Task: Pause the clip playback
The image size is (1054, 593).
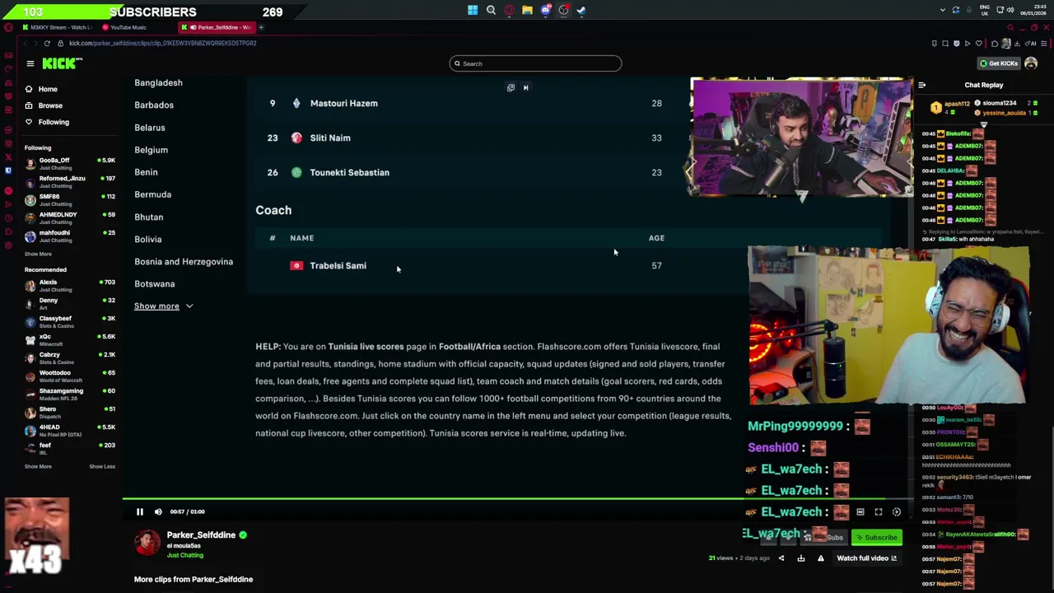Action: [139, 511]
